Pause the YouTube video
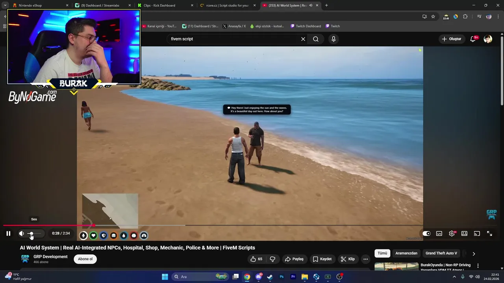Screen dimensions: 504x283 coord(8,233)
